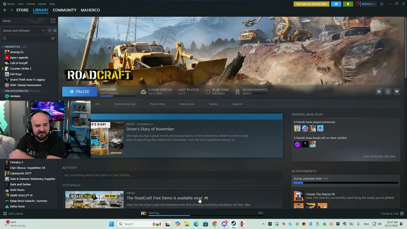
Task: Open the announcements megaphone button
Action: 336,4
